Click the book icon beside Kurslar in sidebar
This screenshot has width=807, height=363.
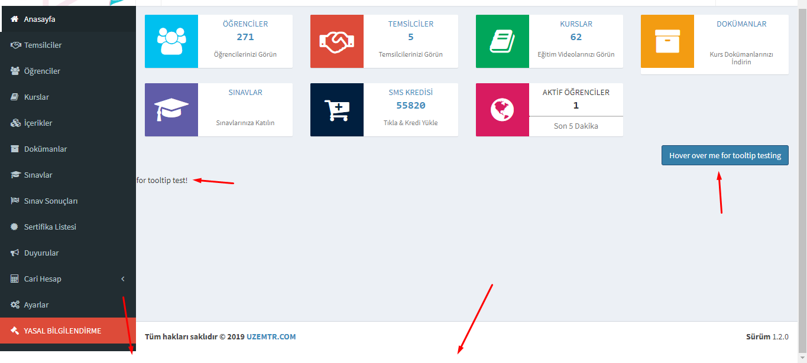(x=15, y=97)
